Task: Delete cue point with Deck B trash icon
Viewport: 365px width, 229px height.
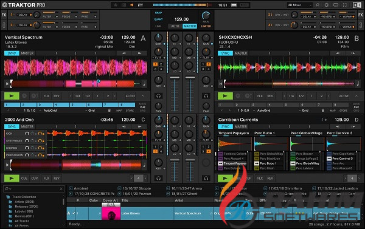Action: 323,111
